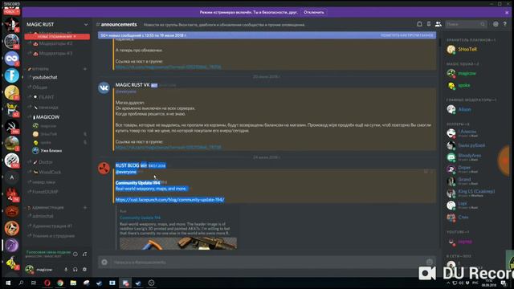
Task: Open voice connection info icon
Action: (x=75, y=254)
